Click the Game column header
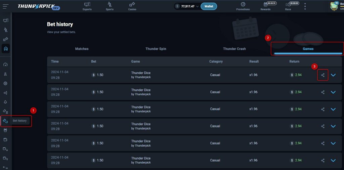This screenshot has height=170, width=344. (x=135, y=62)
